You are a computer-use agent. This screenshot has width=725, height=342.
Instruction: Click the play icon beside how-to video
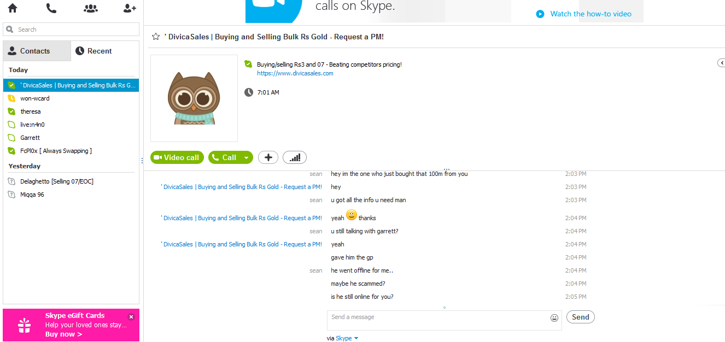pyautogui.click(x=540, y=14)
